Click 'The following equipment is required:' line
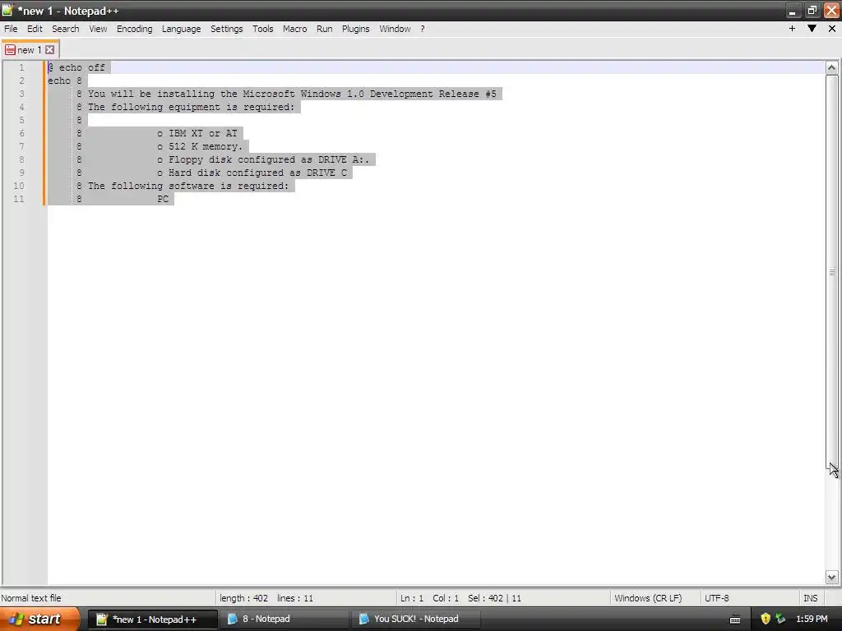The height and width of the screenshot is (631, 842). 191,108
